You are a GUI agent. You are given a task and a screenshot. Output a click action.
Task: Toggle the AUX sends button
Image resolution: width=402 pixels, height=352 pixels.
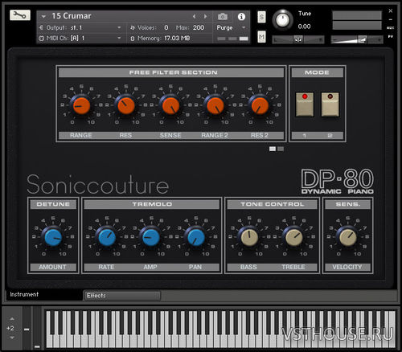click(391, 28)
